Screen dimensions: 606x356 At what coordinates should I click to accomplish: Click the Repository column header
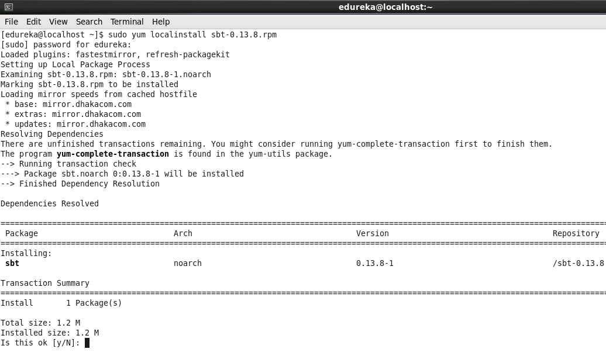(576, 233)
